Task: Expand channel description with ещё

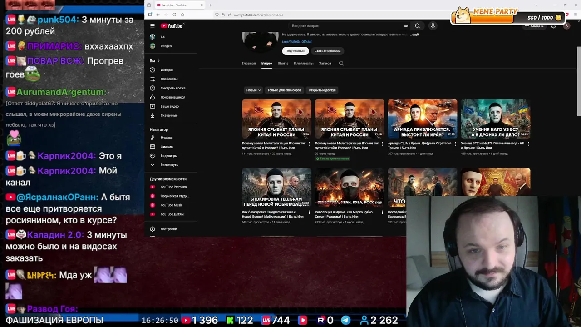Action: tap(414, 35)
